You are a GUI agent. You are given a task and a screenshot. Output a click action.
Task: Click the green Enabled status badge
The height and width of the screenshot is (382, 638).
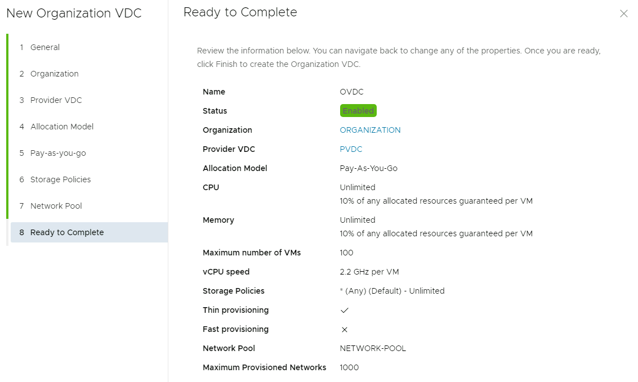[358, 111]
